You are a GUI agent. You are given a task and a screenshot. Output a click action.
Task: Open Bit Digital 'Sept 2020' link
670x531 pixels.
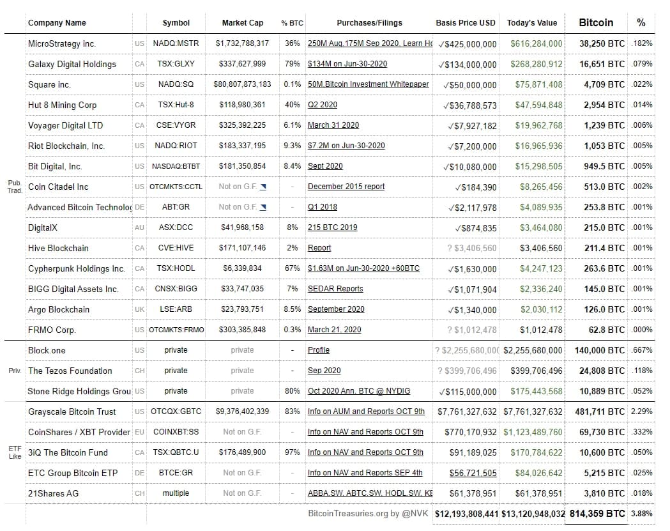pyautogui.click(x=325, y=166)
